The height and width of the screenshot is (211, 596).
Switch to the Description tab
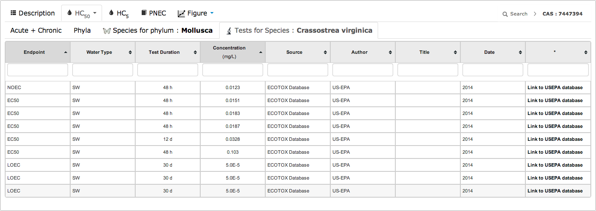click(x=32, y=13)
